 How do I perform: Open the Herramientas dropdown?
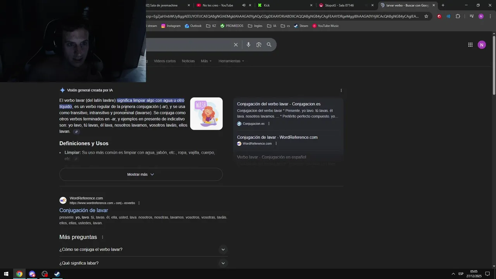coord(231,61)
